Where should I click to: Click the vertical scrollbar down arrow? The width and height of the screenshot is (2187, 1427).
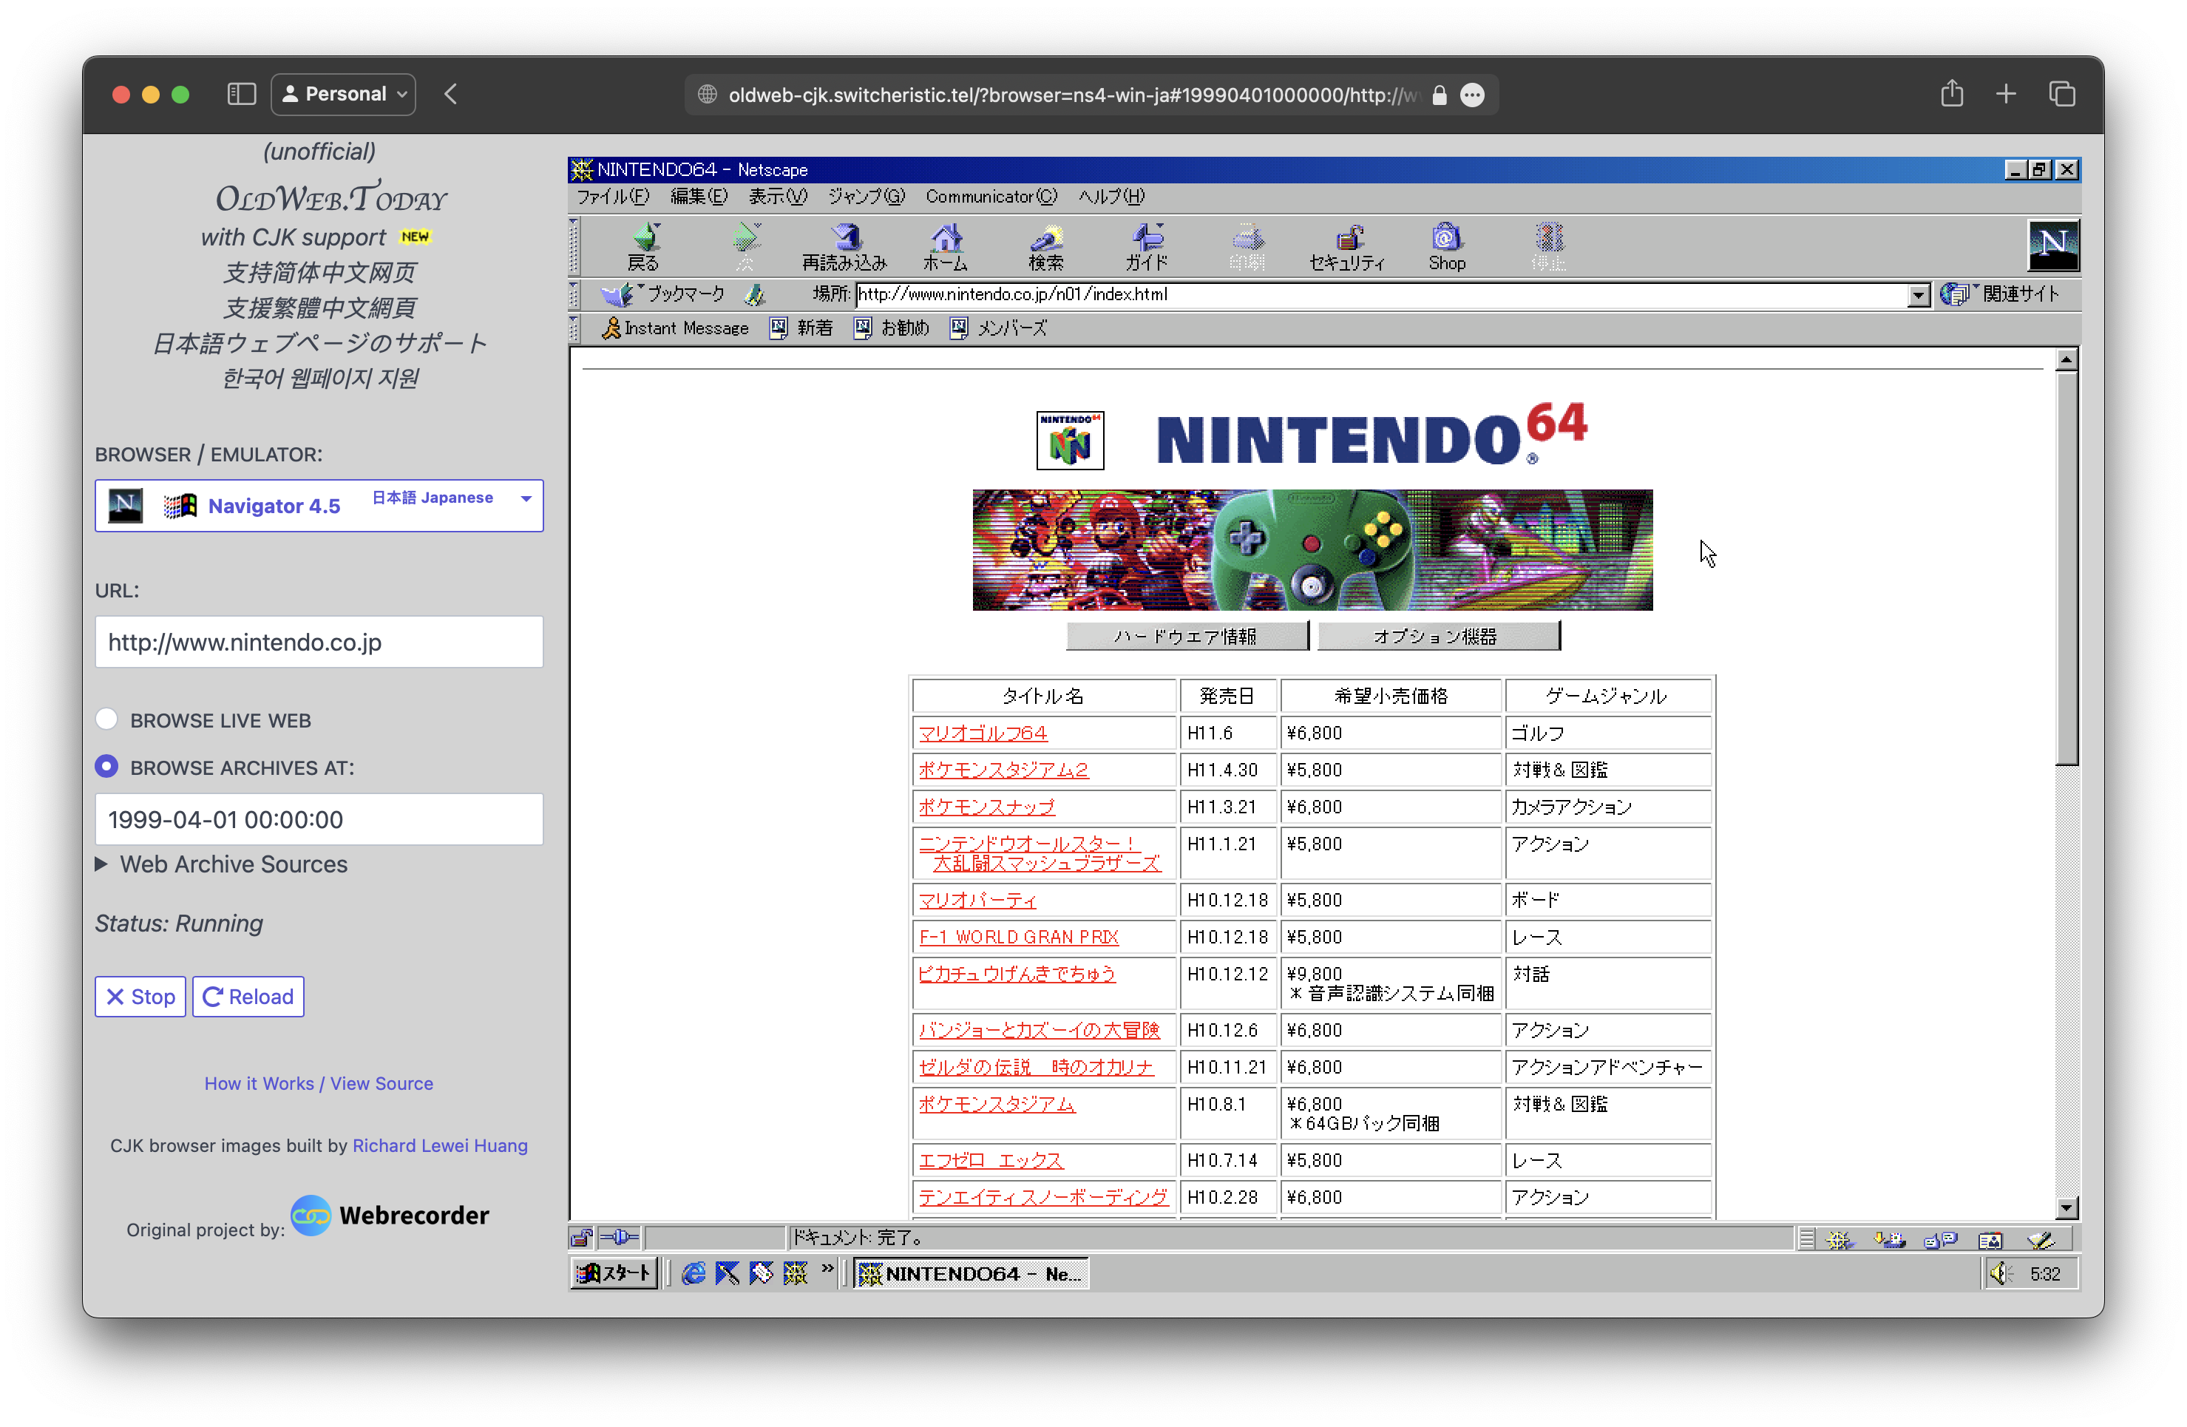coord(2066,1207)
